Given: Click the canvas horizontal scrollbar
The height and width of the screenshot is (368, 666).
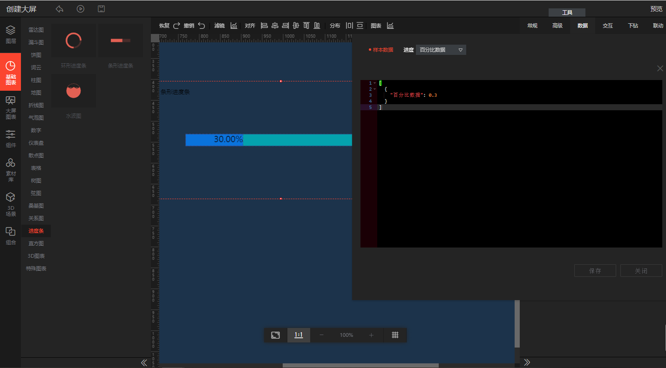Looking at the screenshot, I should [360, 366].
